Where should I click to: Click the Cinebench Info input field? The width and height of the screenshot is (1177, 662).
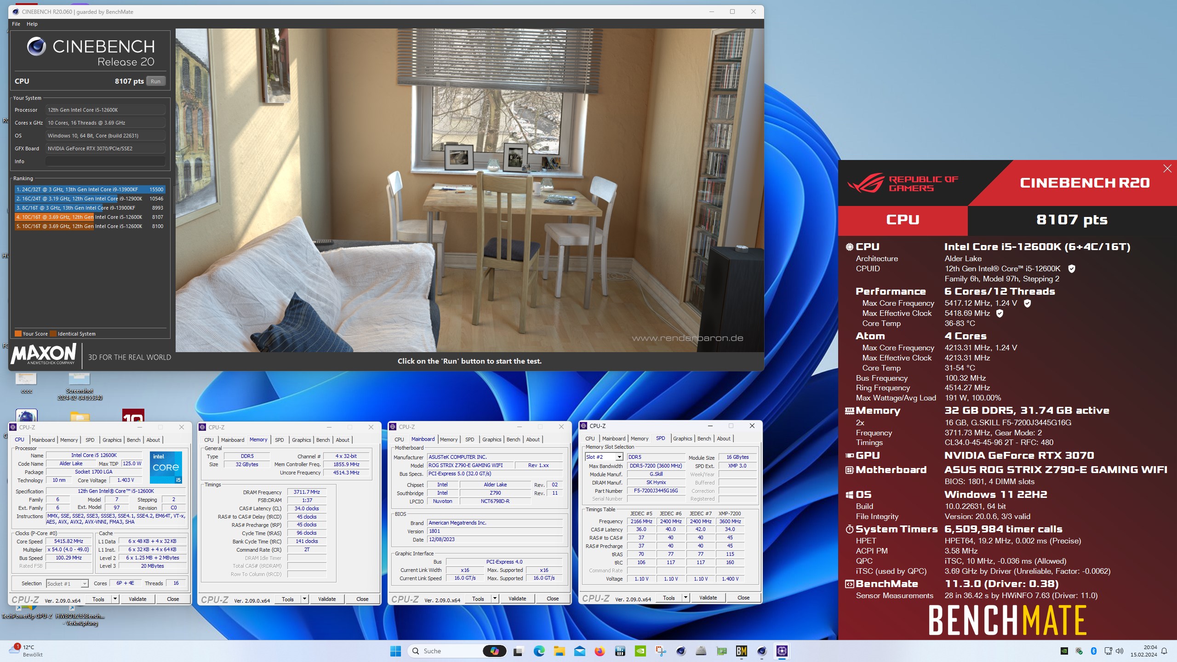pos(105,161)
